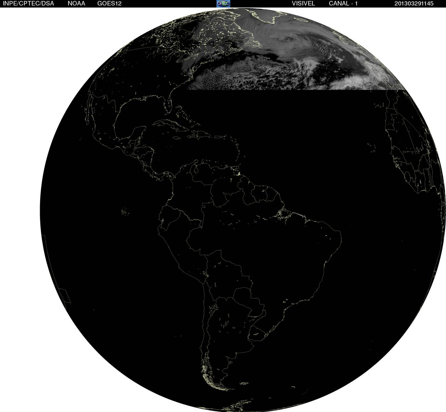The height and width of the screenshot is (412, 446).
Task: Click the INPE/CPTEC/DSA header text
Action: tap(28, 3)
